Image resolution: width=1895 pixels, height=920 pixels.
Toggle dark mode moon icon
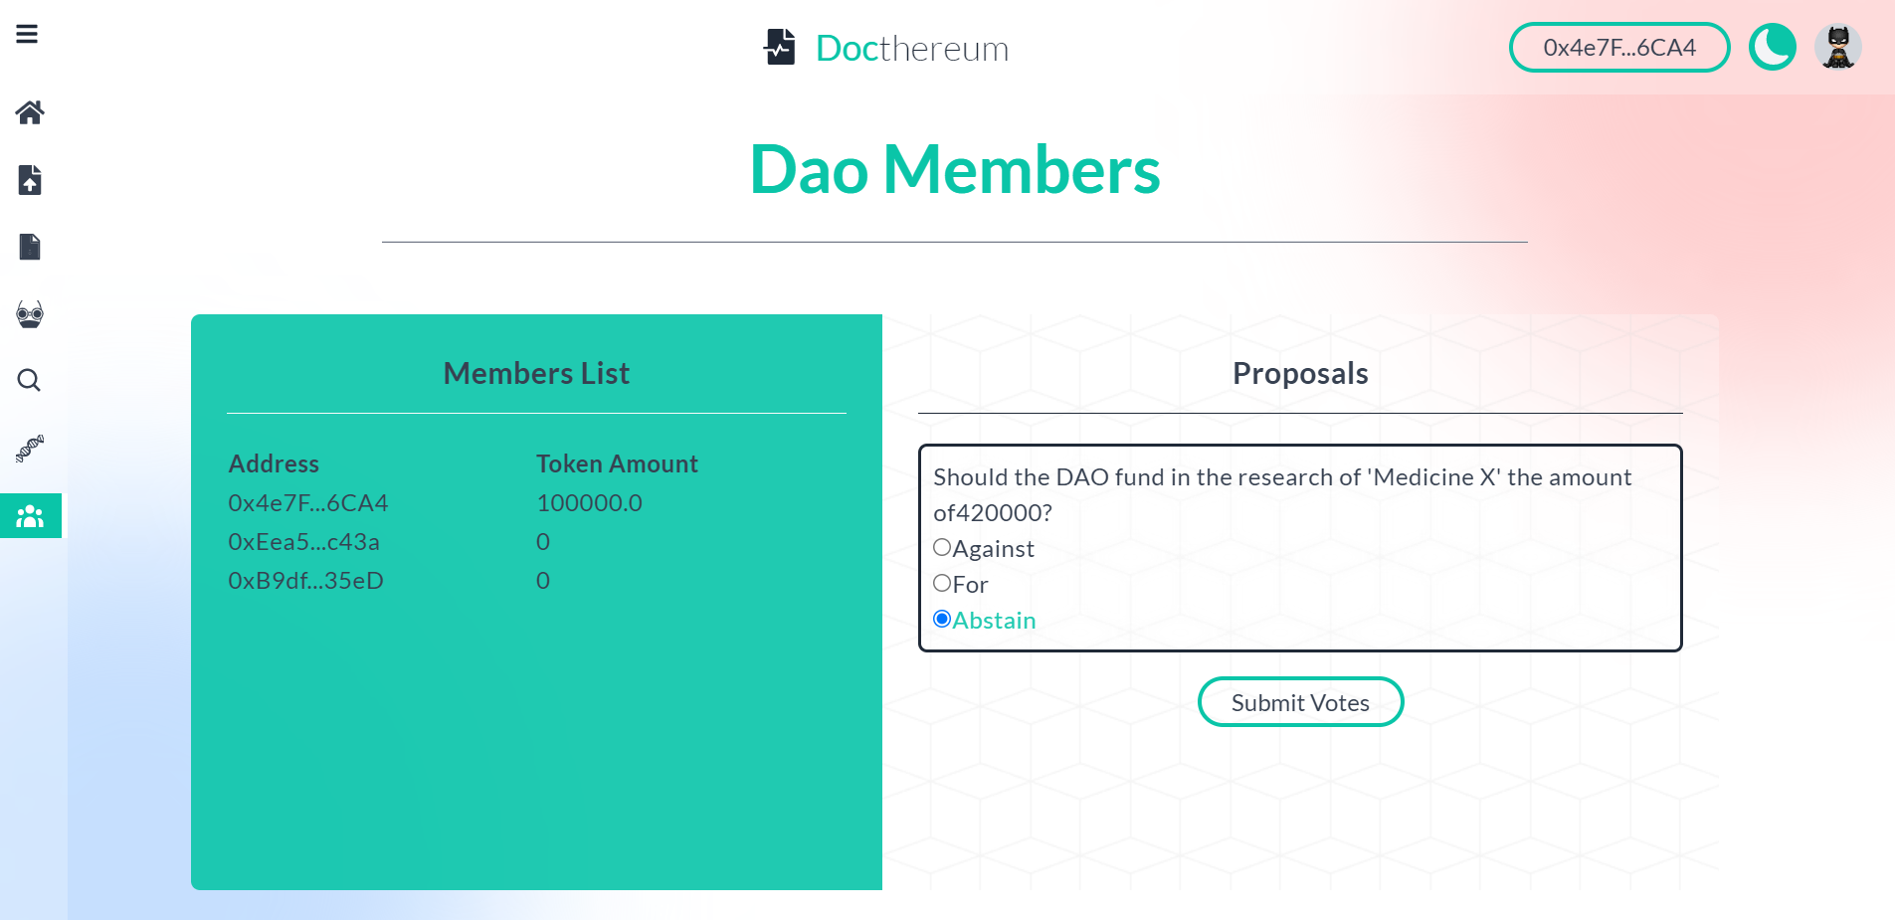(x=1773, y=47)
